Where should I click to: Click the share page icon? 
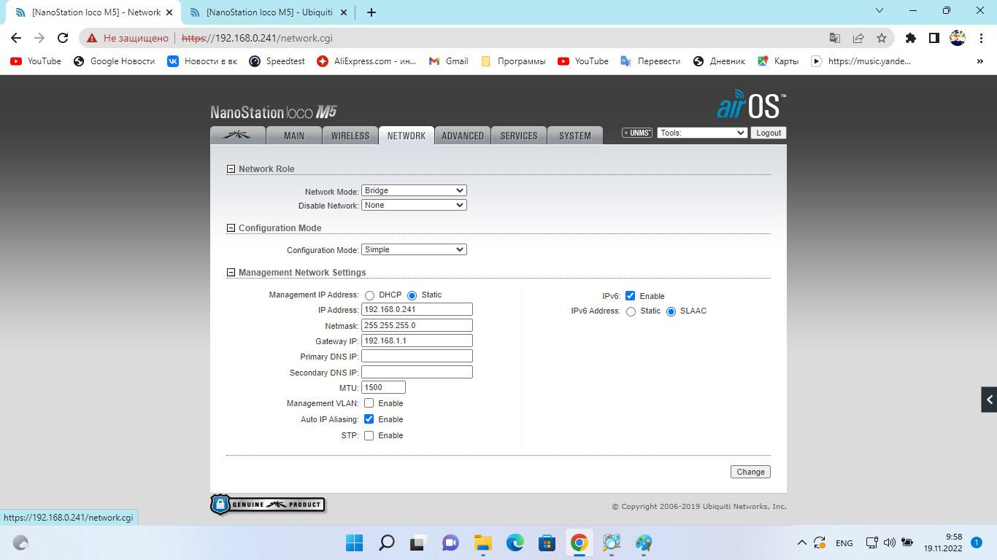pos(858,38)
